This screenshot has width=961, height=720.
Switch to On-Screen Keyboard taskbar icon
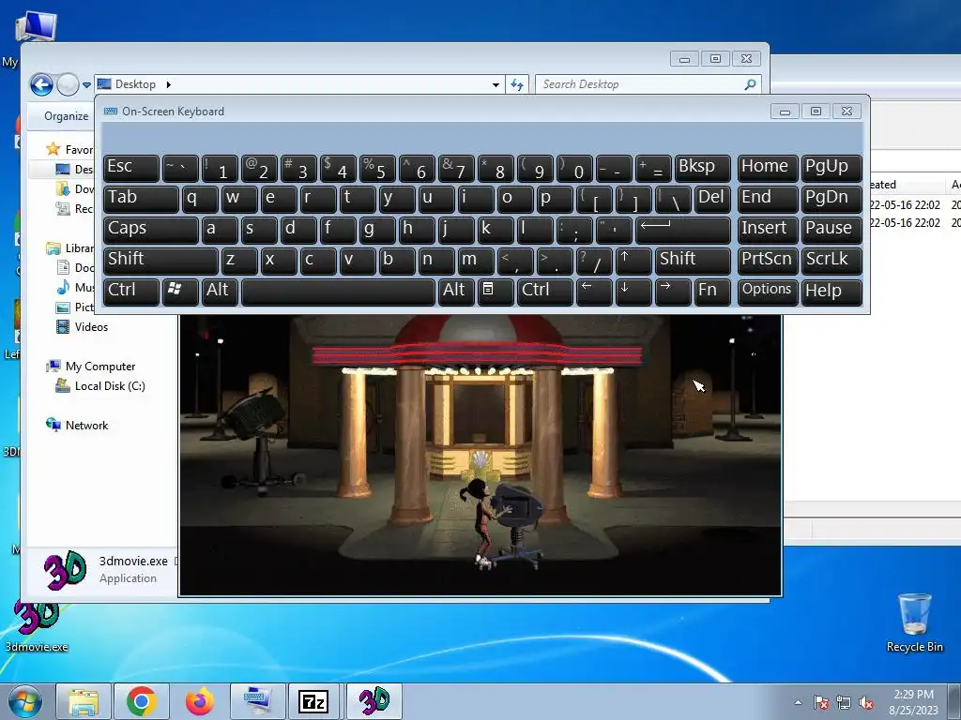257,701
